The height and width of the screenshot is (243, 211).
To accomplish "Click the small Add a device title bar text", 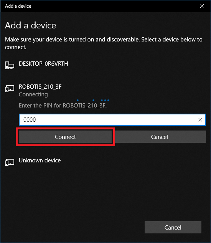I will coord(18,6).
